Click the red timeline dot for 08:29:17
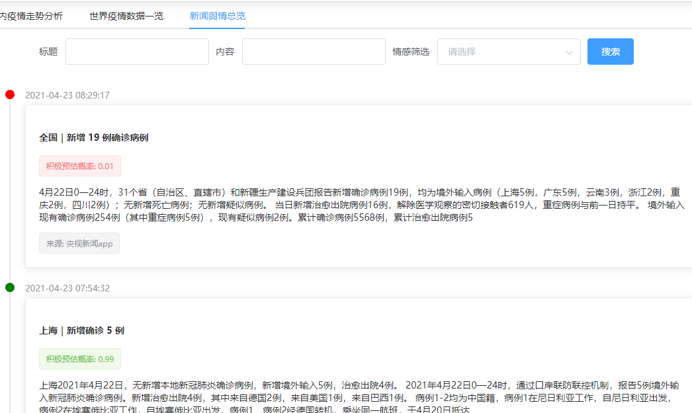Viewport: 692px width, 413px height. [10, 94]
